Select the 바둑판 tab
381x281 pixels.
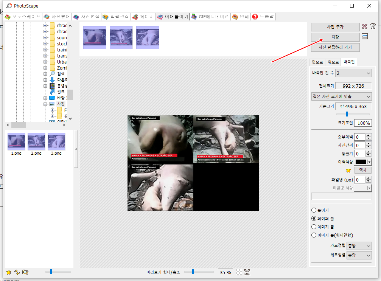point(349,62)
